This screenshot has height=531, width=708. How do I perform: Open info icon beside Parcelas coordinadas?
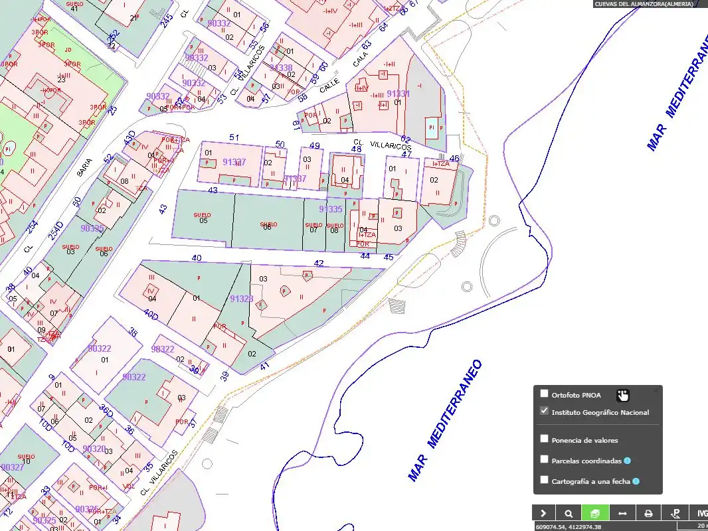[x=627, y=461]
